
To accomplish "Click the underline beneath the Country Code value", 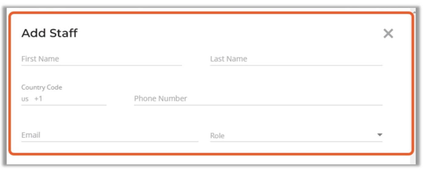I will 64,105.
